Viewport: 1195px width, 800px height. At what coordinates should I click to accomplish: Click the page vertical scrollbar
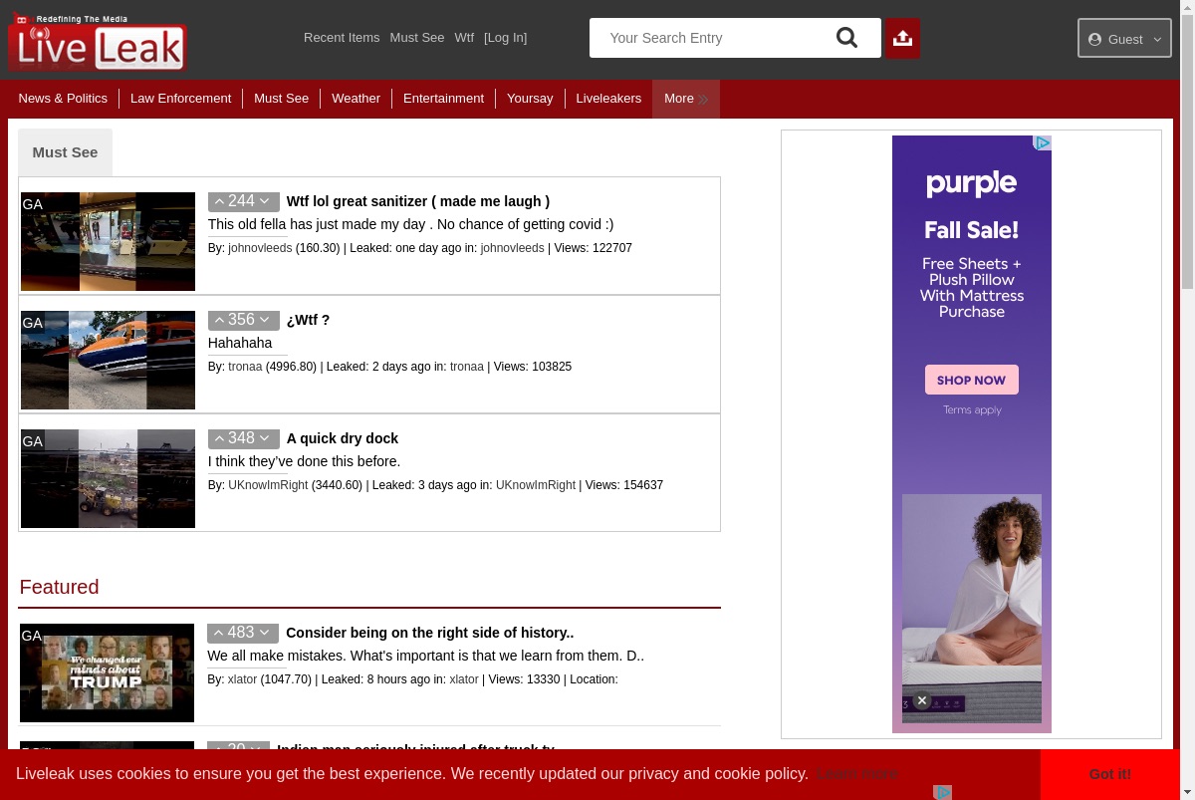[1187, 149]
